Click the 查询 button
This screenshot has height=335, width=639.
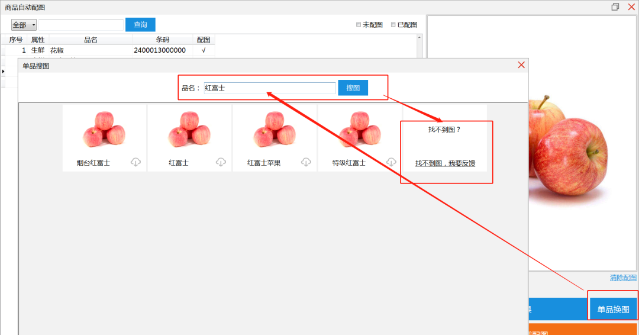coord(140,24)
